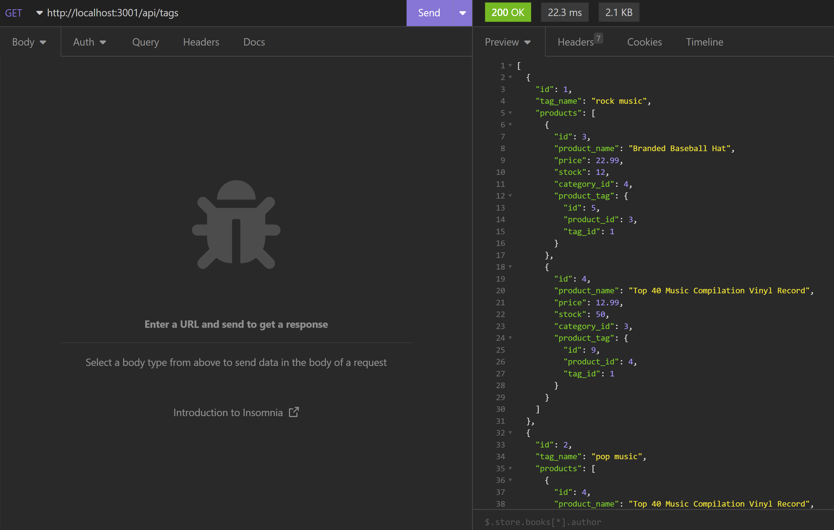Collapse the root JSON array on line 1

(510, 66)
